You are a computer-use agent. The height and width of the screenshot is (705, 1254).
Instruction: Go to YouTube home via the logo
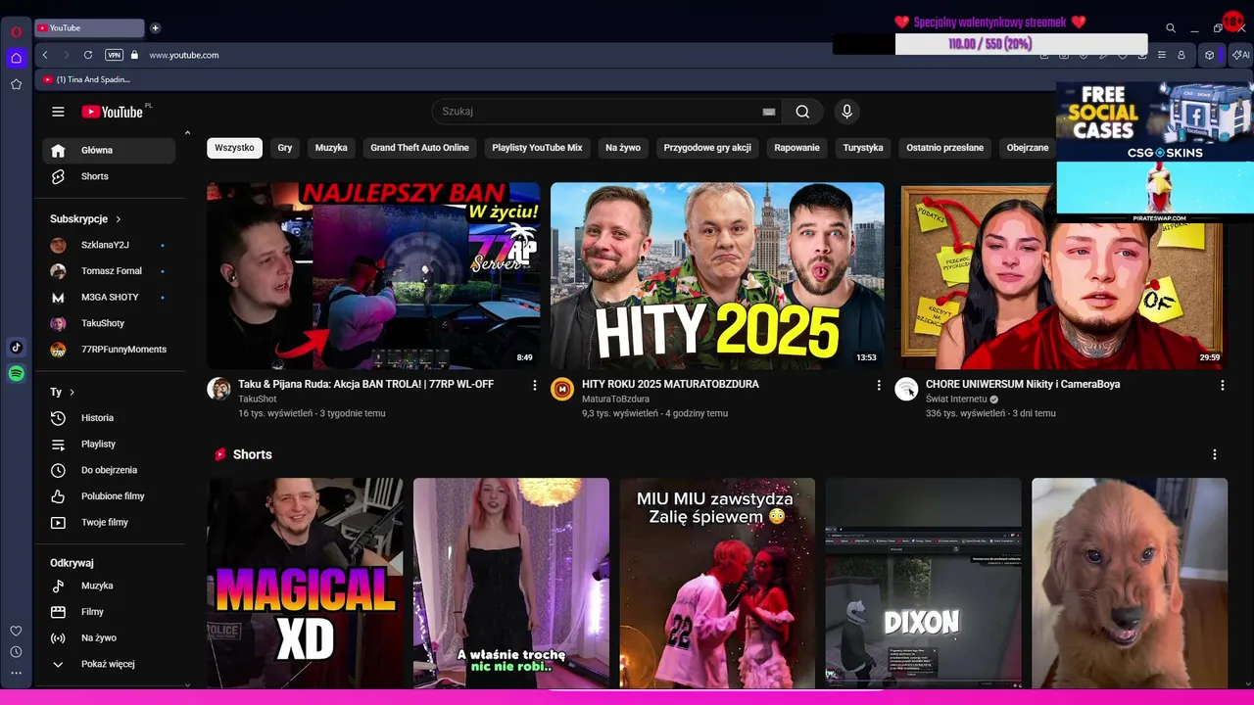113,112
